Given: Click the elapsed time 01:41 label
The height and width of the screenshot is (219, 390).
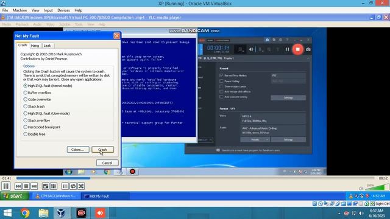Looking at the screenshot, I should pos(7,178).
